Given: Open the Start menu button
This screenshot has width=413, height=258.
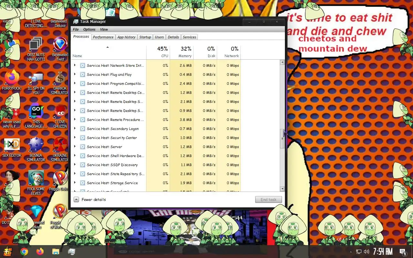Looking at the screenshot, I should click(8, 252).
